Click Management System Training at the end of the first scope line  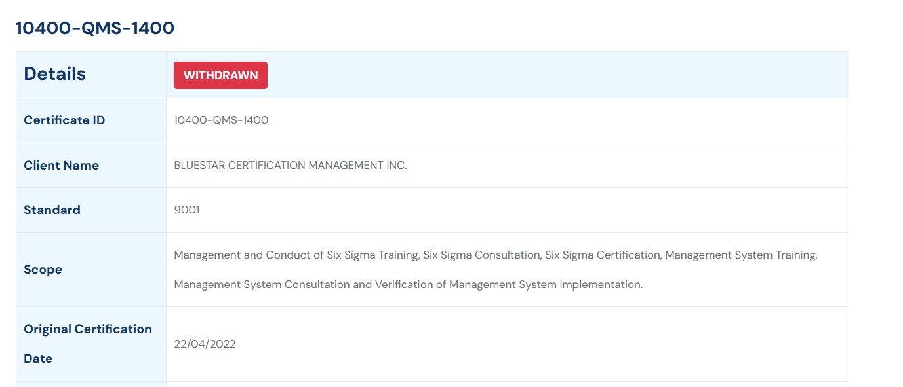(740, 255)
